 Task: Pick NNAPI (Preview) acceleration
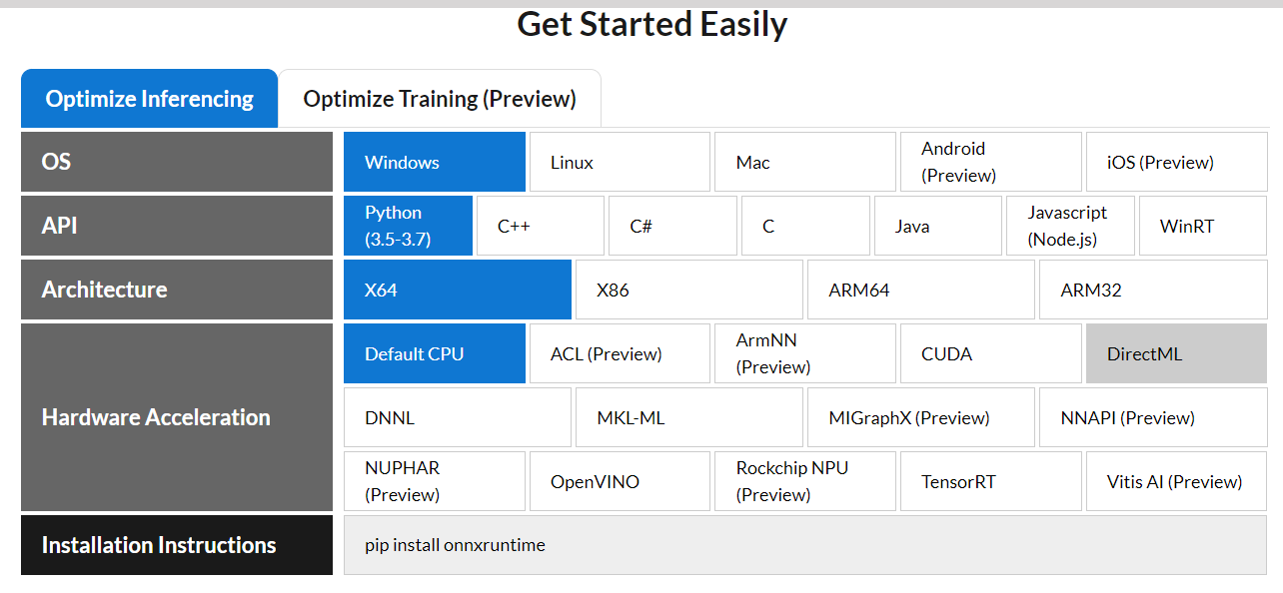pos(1153,416)
